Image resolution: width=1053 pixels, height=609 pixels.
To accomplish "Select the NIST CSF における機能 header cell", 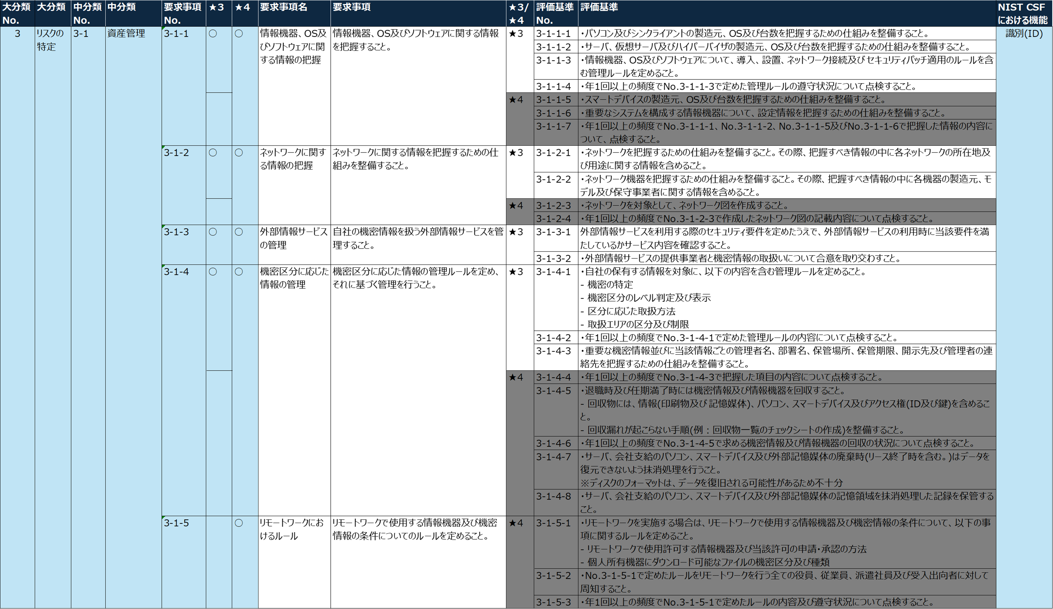I will [x=1024, y=14].
